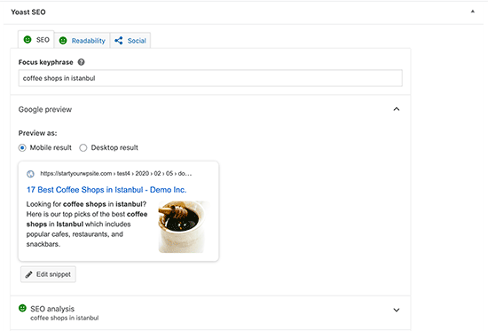Click the Focus keyphrase input field

(210, 78)
